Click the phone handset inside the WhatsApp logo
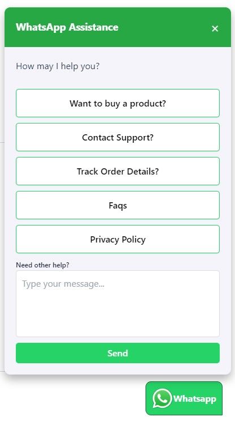The height and width of the screenshot is (421, 235). coord(163,398)
